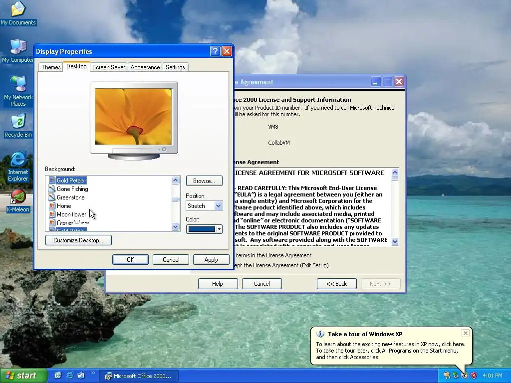Select the Internet Explorer desktop icon
This screenshot has width=511, height=383.
(18, 166)
